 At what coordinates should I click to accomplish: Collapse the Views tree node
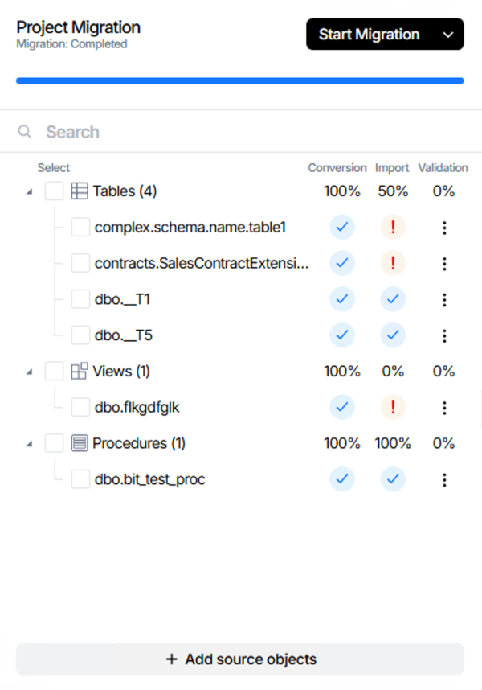tap(30, 372)
